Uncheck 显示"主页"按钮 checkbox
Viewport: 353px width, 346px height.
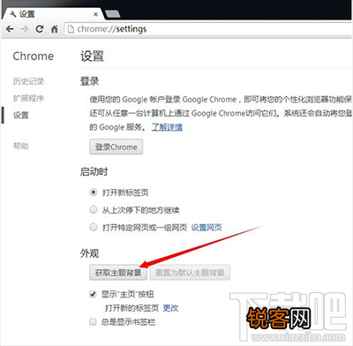click(93, 294)
